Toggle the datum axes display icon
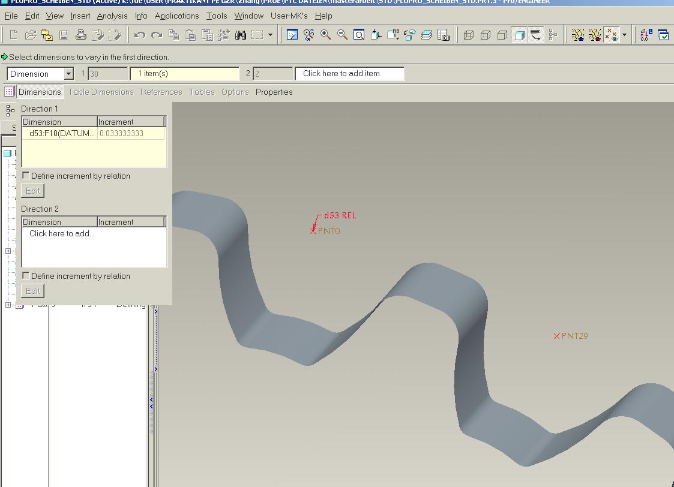 [595, 35]
